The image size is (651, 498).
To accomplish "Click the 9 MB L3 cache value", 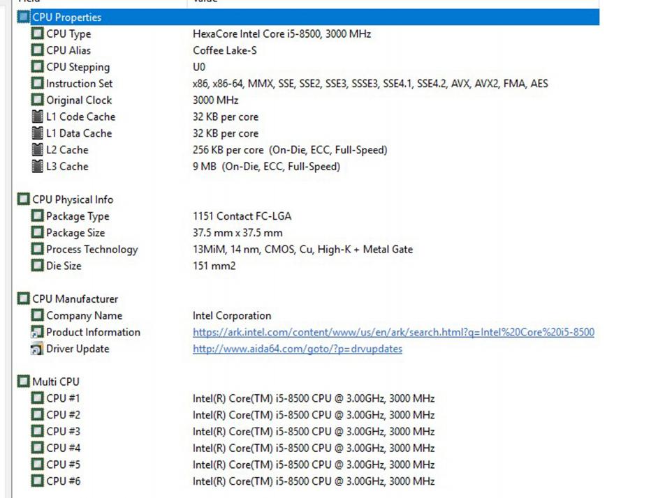I will click(266, 166).
